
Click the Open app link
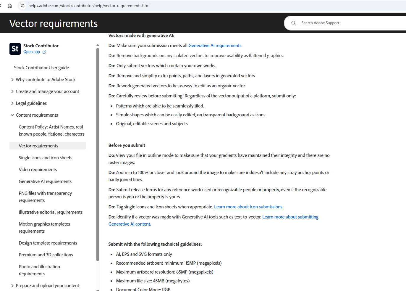[x=32, y=52]
